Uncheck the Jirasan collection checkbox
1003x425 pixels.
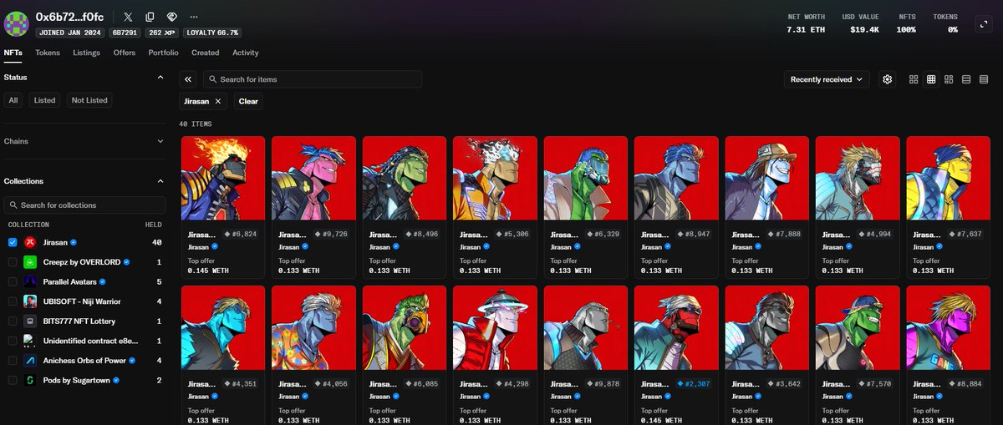[x=12, y=242]
